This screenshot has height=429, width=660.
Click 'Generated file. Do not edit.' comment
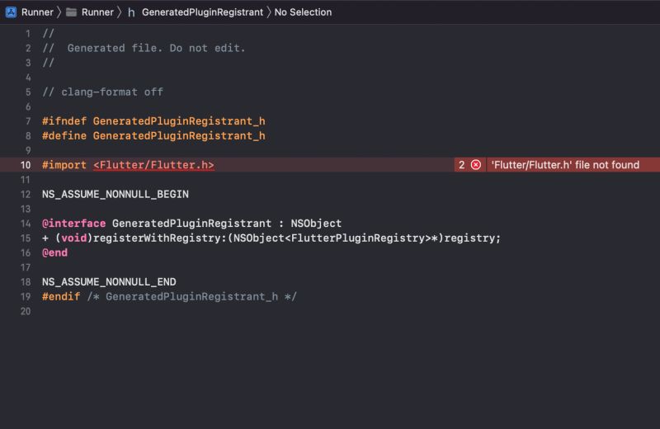click(x=156, y=48)
